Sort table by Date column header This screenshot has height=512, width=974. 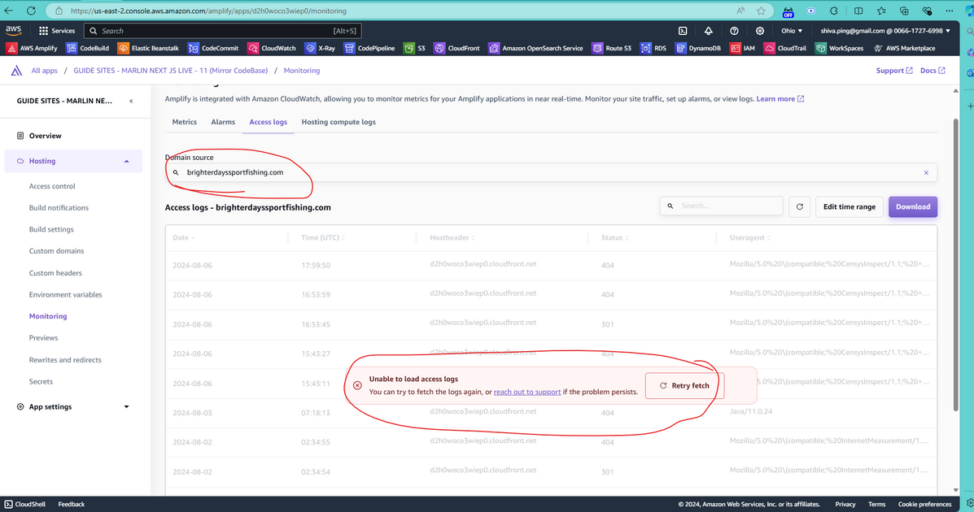(x=183, y=238)
